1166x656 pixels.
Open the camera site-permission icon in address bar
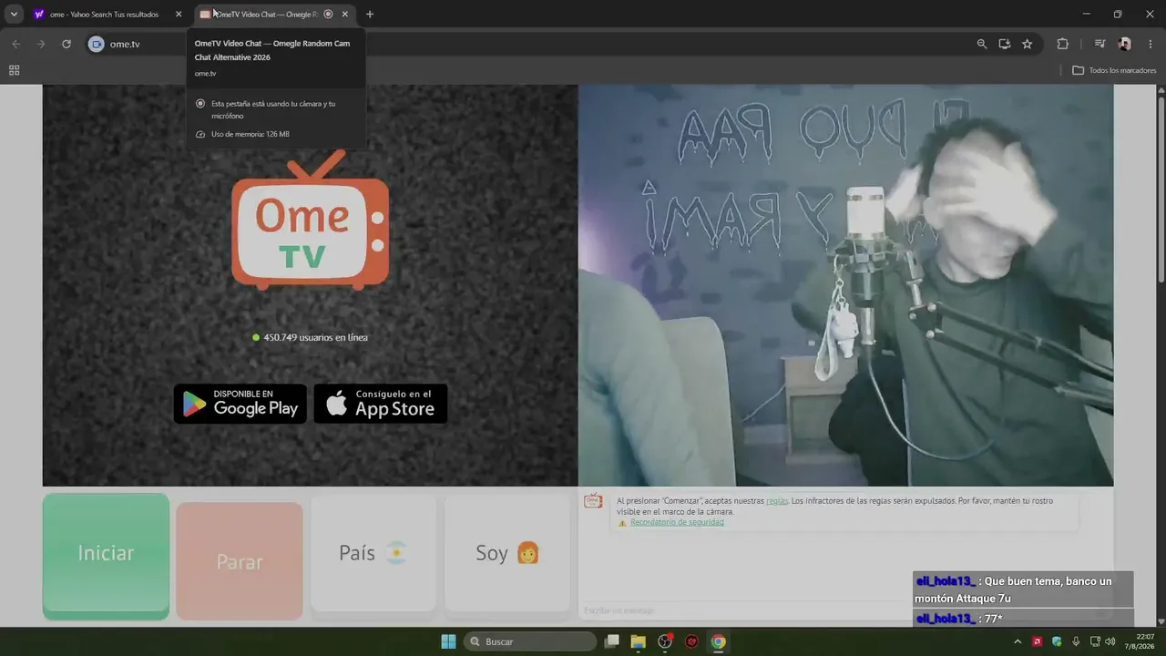(x=97, y=44)
